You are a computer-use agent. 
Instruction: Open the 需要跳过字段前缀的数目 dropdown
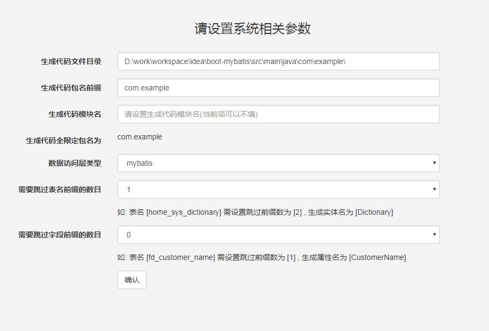(278, 235)
